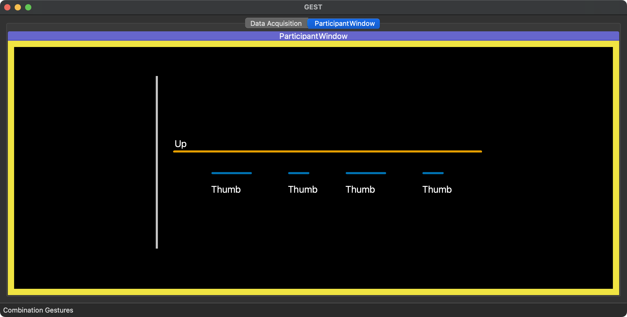Click the Combination Gestures status text
The width and height of the screenshot is (627, 317).
(x=38, y=310)
